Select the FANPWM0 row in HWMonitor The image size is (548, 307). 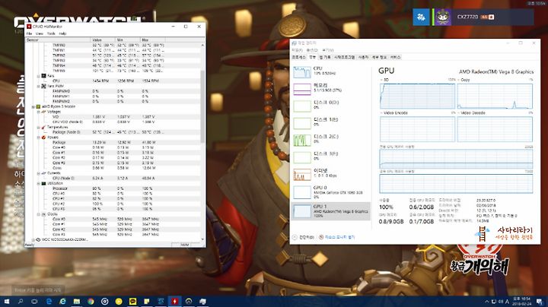click(x=113, y=91)
